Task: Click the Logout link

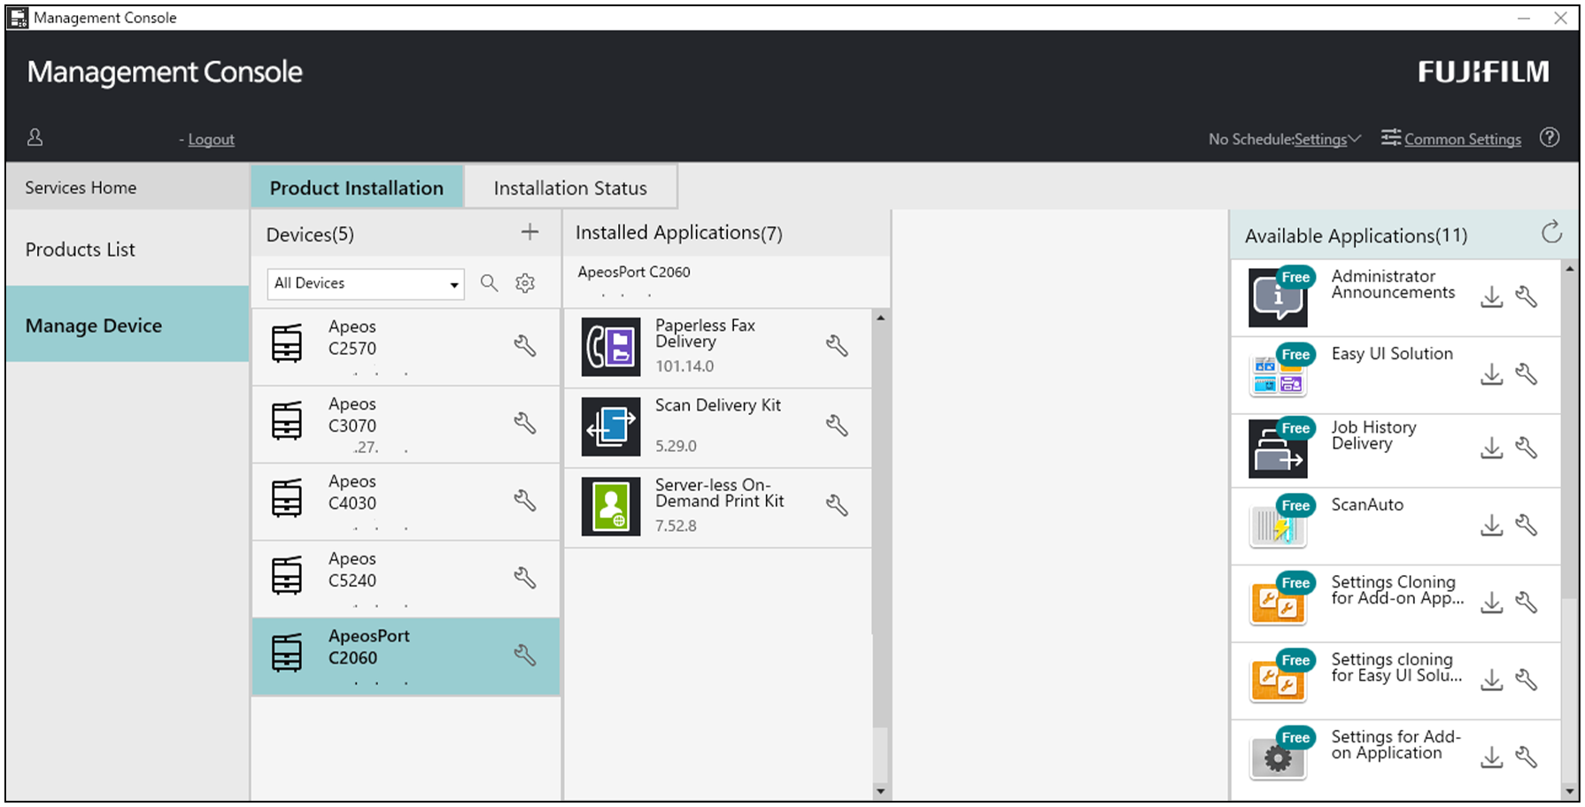Action: [211, 139]
